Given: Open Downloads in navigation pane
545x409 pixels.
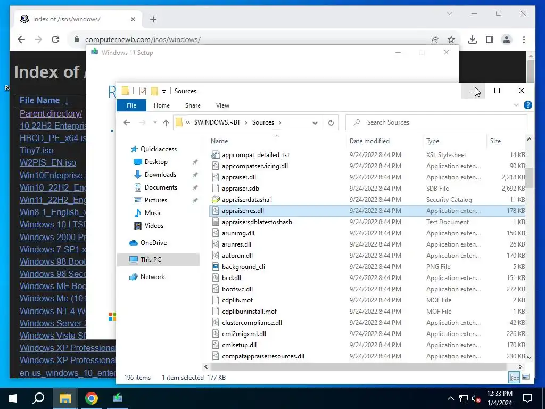Looking at the screenshot, I should click(x=160, y=175).
